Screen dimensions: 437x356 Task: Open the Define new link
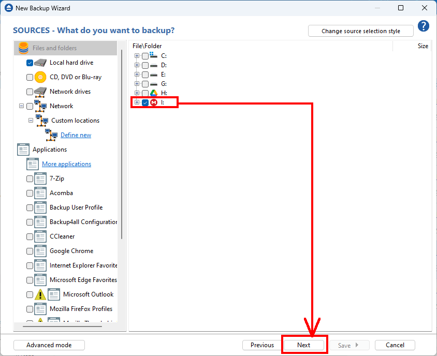[x=76, y=135]
